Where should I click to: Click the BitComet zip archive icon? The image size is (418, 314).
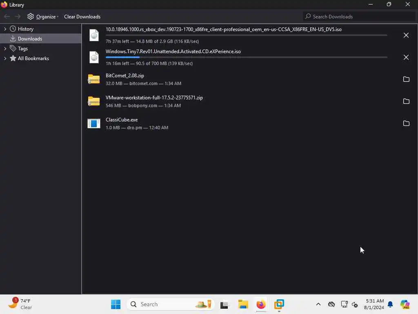[94, 79]
